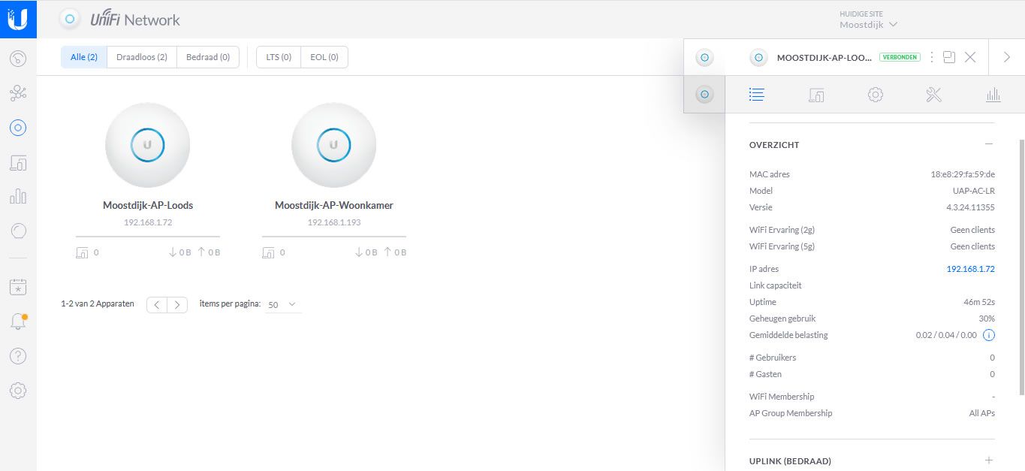
Task: Open the device Tools wrench tab
Action: (933, 95)
